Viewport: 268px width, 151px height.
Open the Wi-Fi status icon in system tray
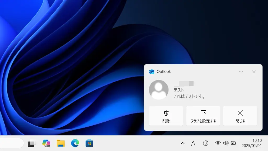pyautogui.click(x=218, y=143)
